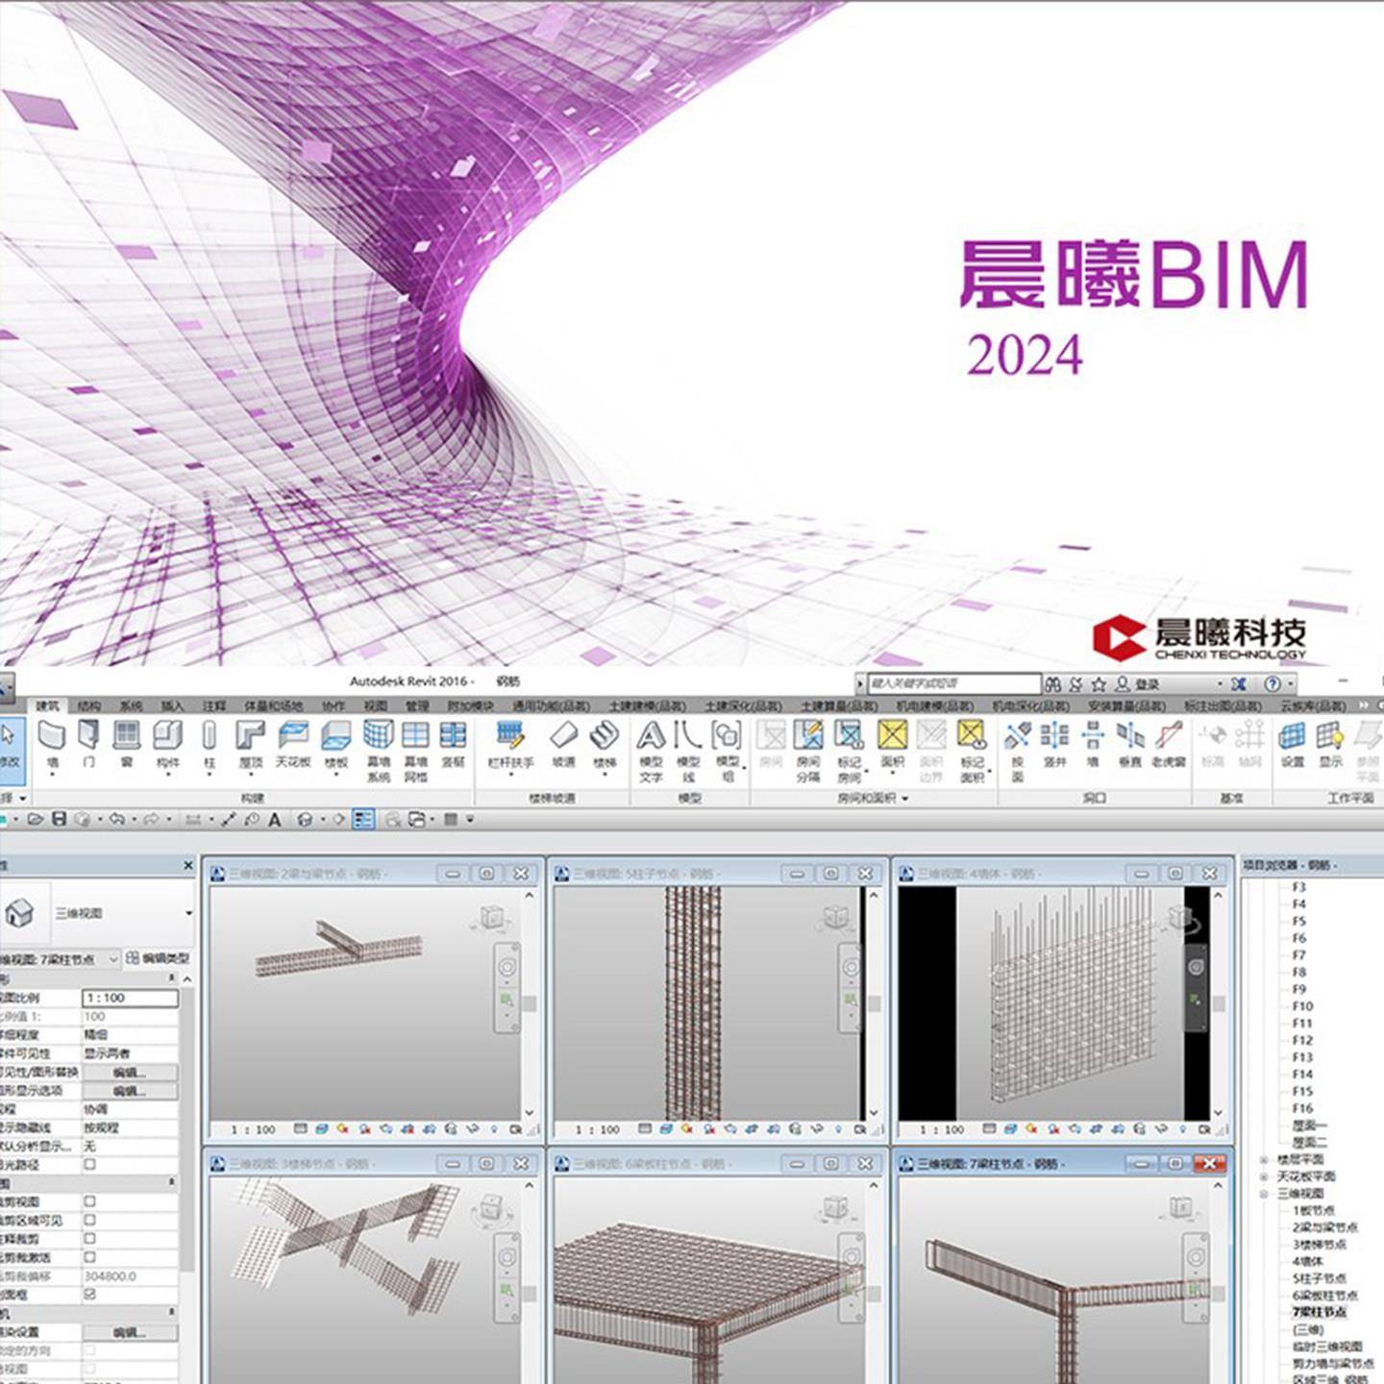The width and height of the screenshot is (1384, 1384).
Task: Open the 建筑 ribbon tab
Action: tap(47, 705)
